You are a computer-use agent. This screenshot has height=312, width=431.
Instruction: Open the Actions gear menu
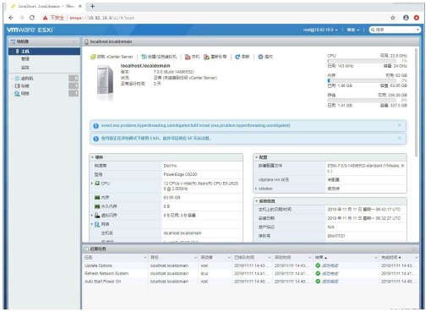pyautogui.click(x=265, y=57)
